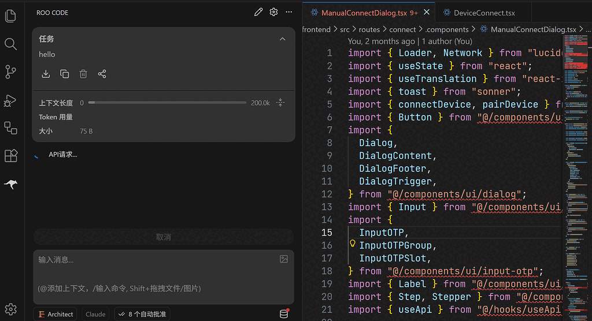This screenshot has width=592, height=321.
Task: Start a new task with the pencil icon
Action: (x=258, y=12)
